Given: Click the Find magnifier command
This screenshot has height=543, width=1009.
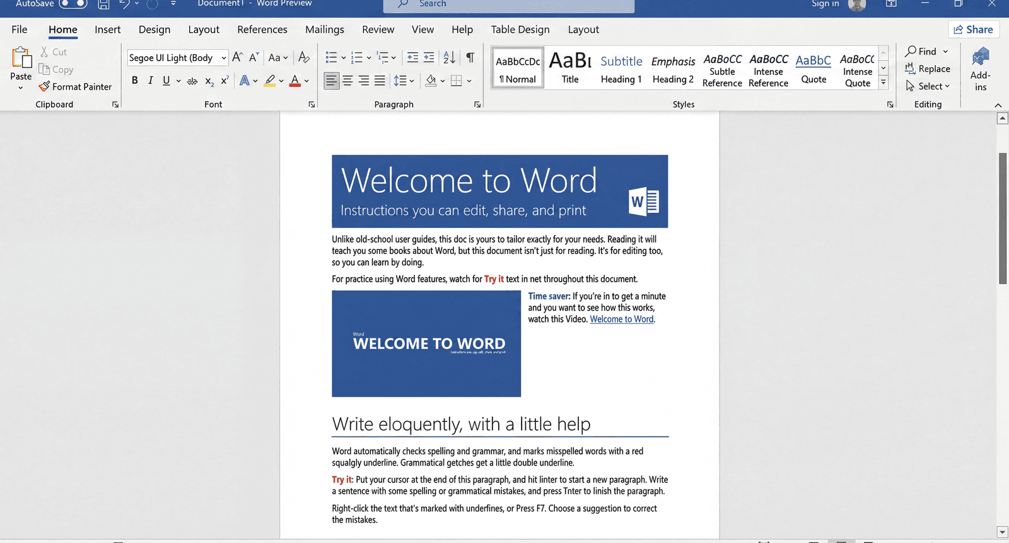Looking at the screenshot, I should (921, 52).
